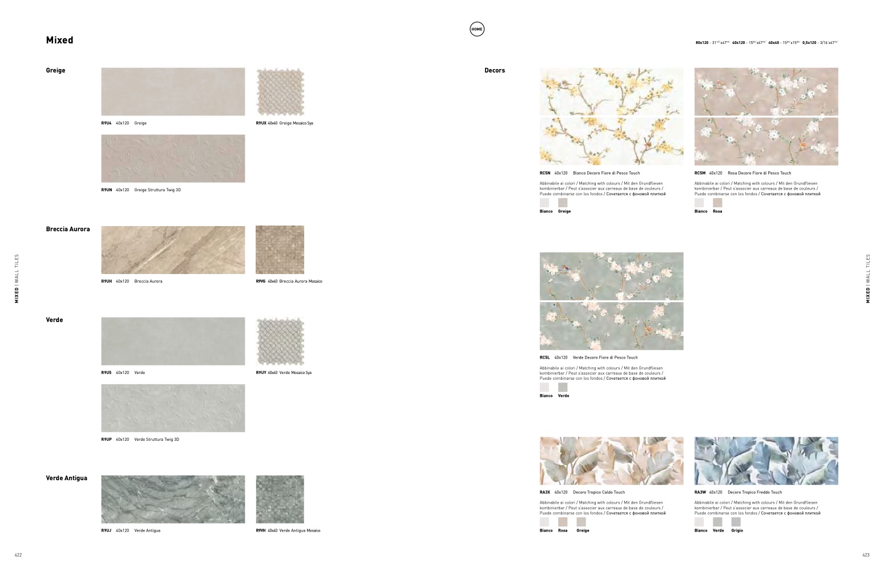
Task: Select the Verde Antigua Mosaico thumbnail
Action: (280, 500)
